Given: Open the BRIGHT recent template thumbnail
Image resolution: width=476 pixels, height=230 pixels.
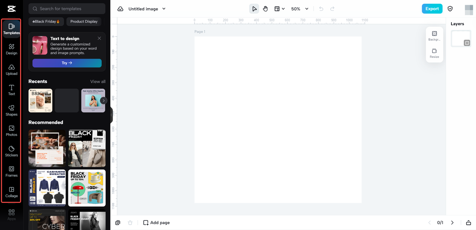Looking at the screenshot, I should (x=41, y=101).
